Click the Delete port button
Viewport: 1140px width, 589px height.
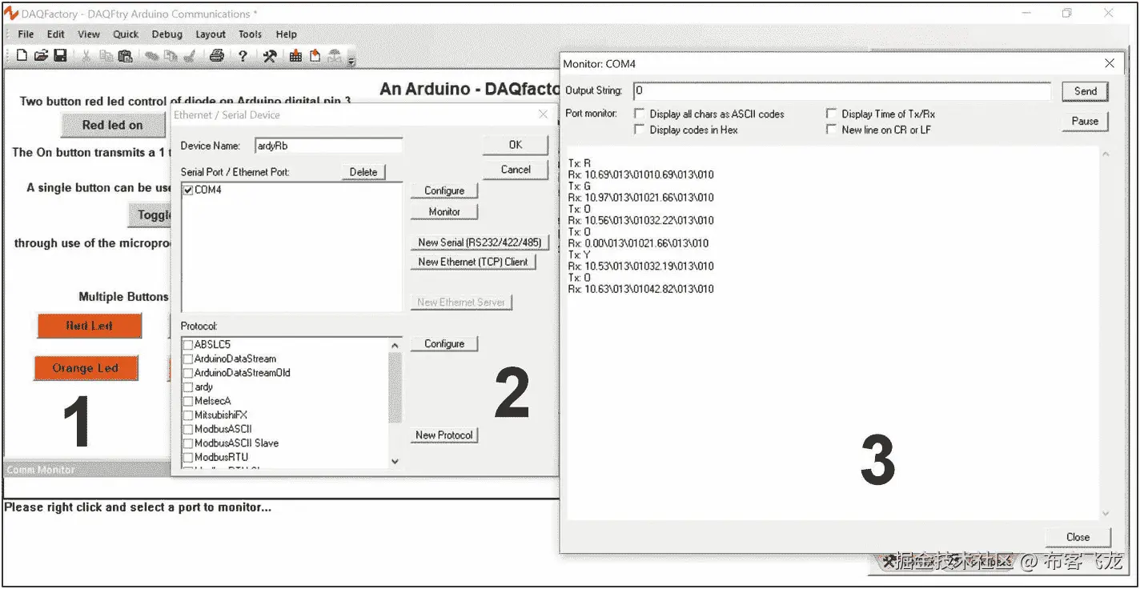pos(363,172)
